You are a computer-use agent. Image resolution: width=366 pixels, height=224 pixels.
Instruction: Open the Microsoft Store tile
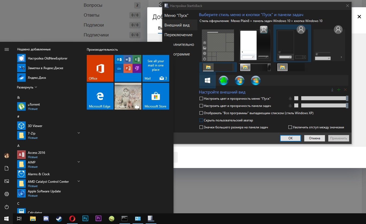tap(156, 96)
